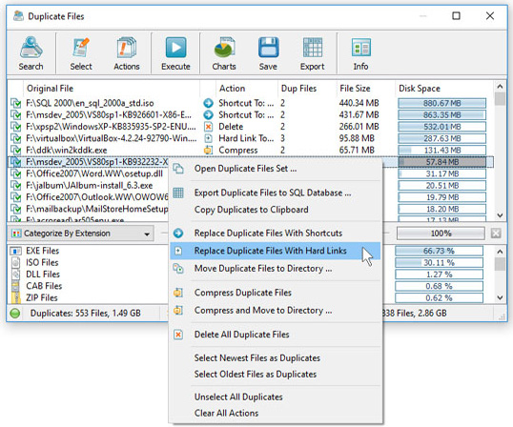Open the Info toolbar icon
This screenshot has width=513, height=427.
[x=360, y=53]
